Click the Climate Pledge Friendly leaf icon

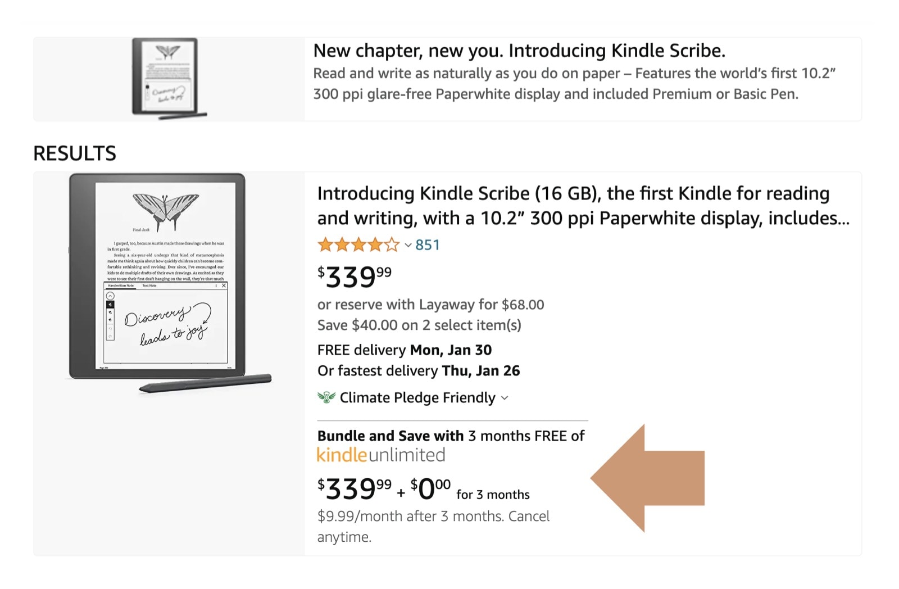pos(326,398)
